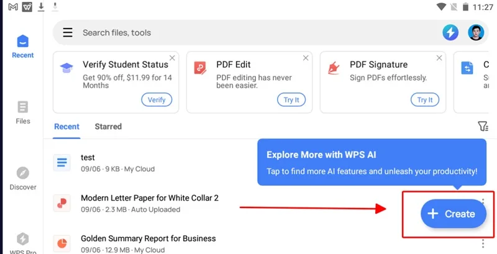Viewport: 497px width, 254px height.
Task: Select the Recent tab in file list
Action: pyautogui.click(x=66, y=127)
